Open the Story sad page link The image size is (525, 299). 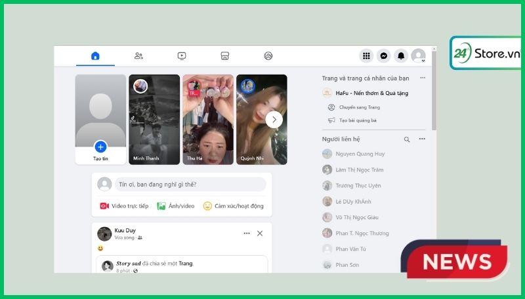point(129,263)
